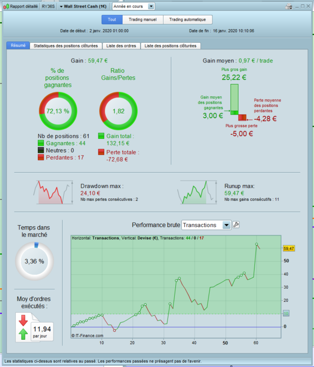314x367 pixels.
Task: Select the Tout filter toggle
Action: tap(112, 20)
